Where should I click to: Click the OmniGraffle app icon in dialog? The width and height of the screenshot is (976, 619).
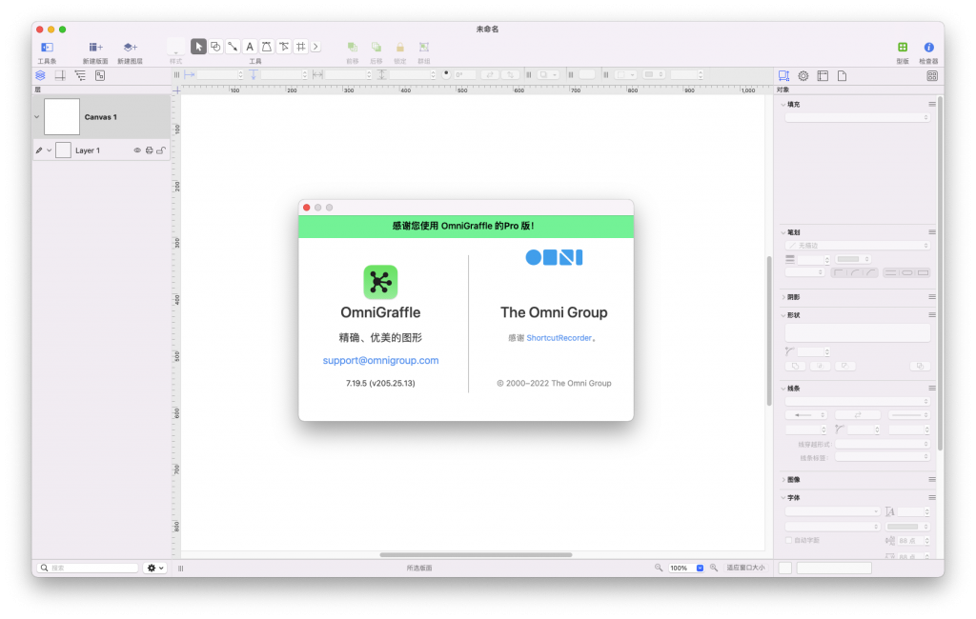[x=380, y=282]
